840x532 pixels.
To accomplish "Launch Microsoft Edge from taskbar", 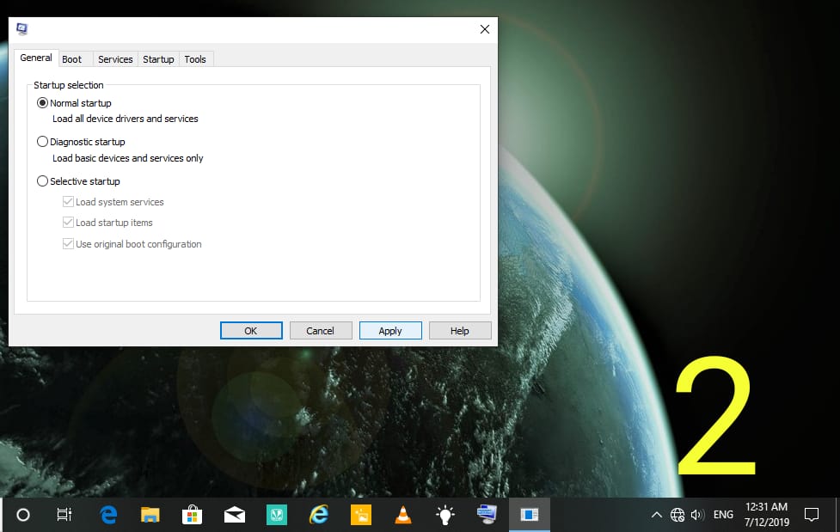I will [x=108, y=515].
